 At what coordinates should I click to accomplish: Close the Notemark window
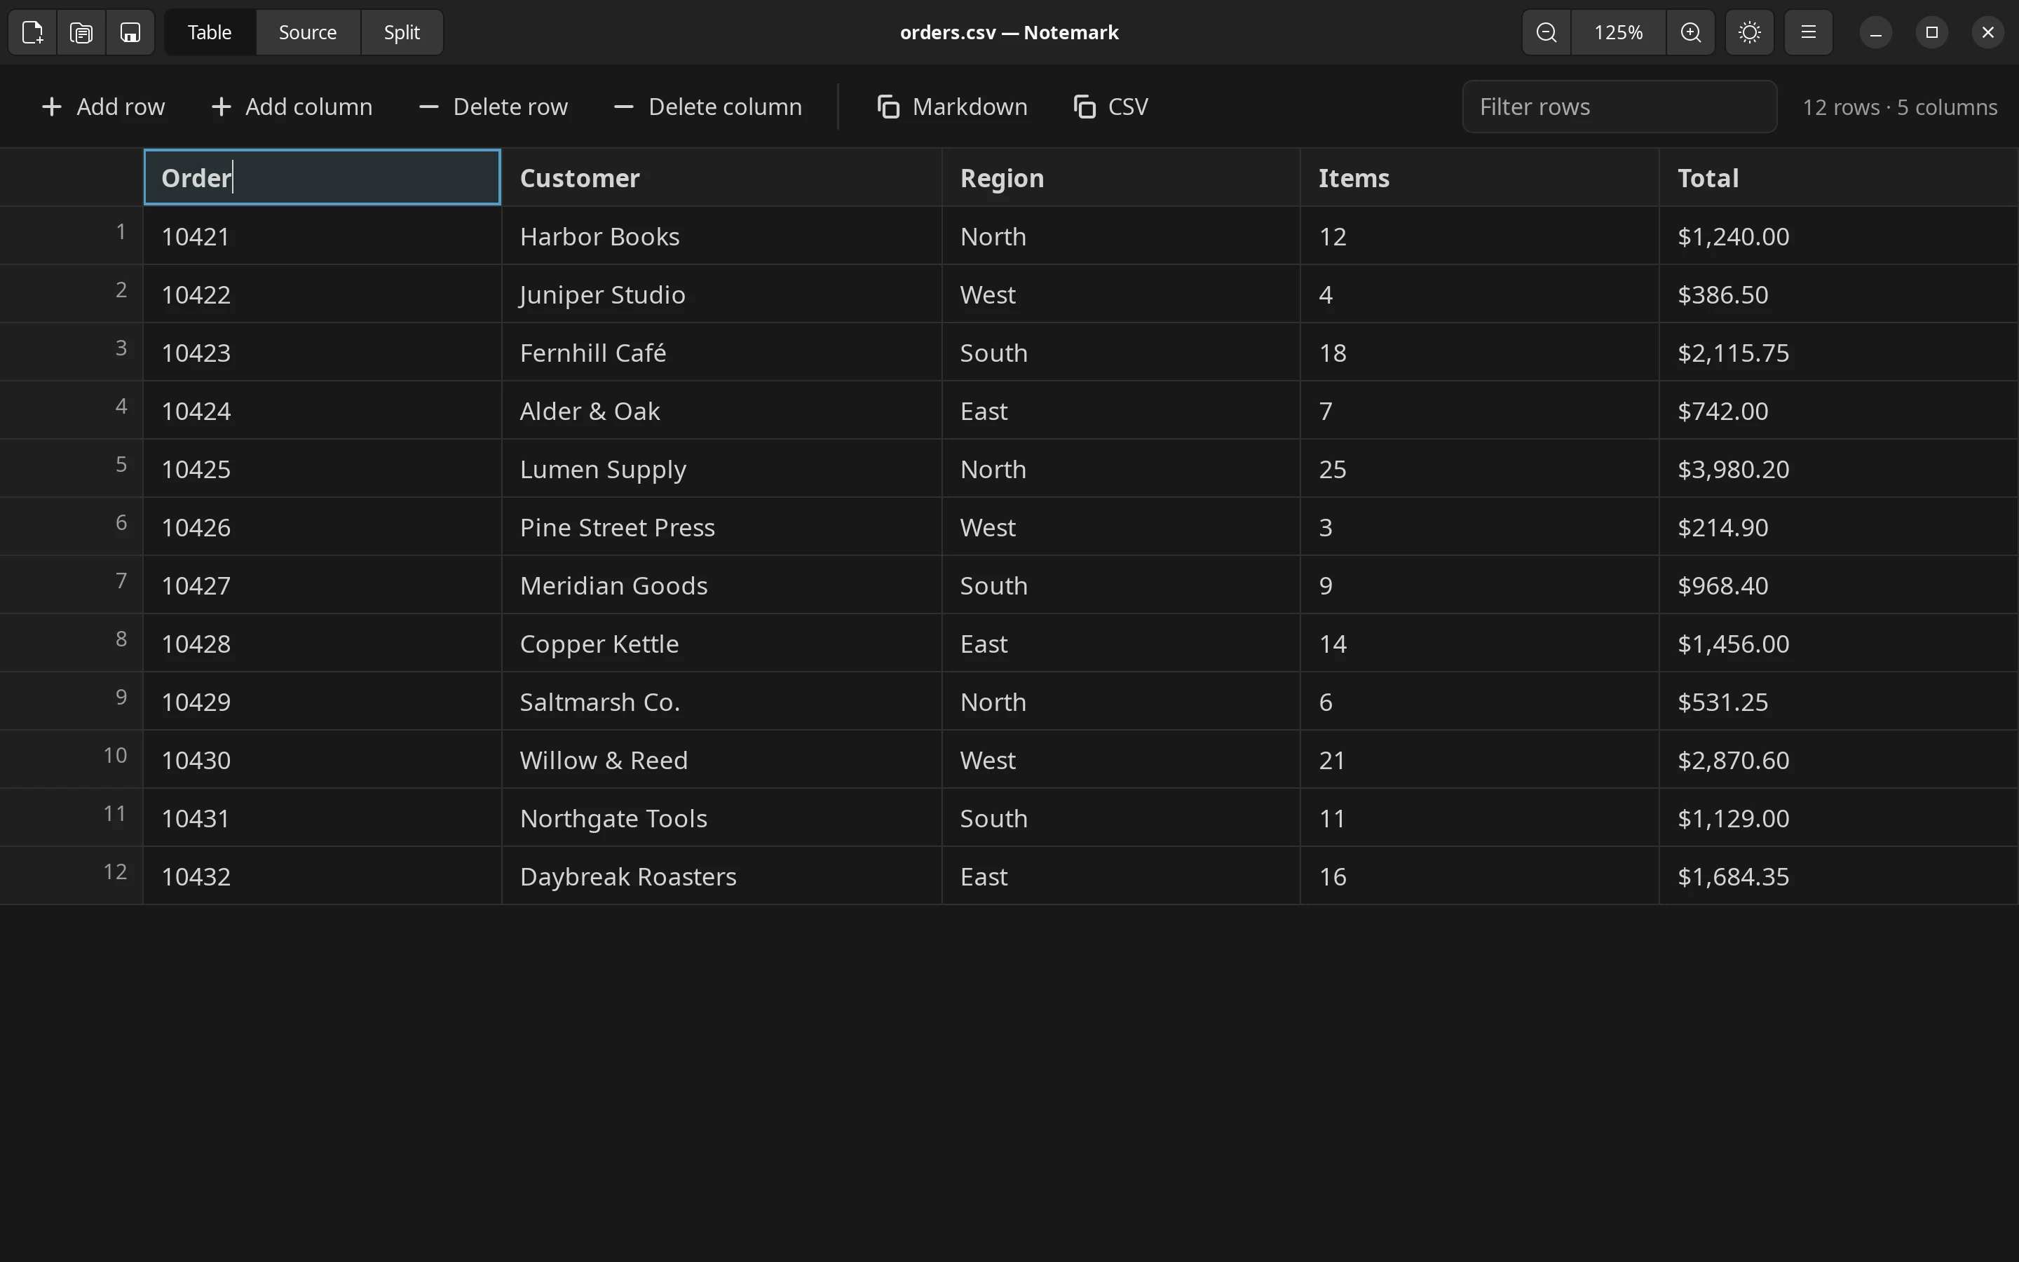coord(1988,32)
